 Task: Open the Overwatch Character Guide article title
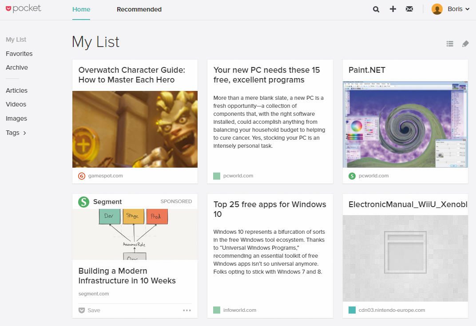(132, 75)
